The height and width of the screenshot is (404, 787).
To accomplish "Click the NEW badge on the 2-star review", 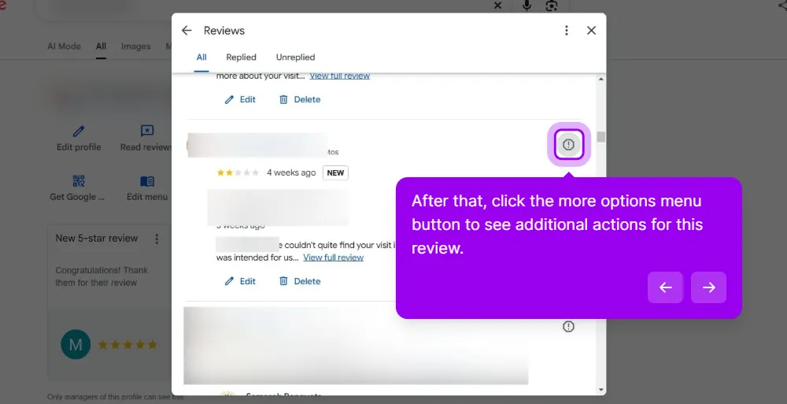I will point(335,172).
